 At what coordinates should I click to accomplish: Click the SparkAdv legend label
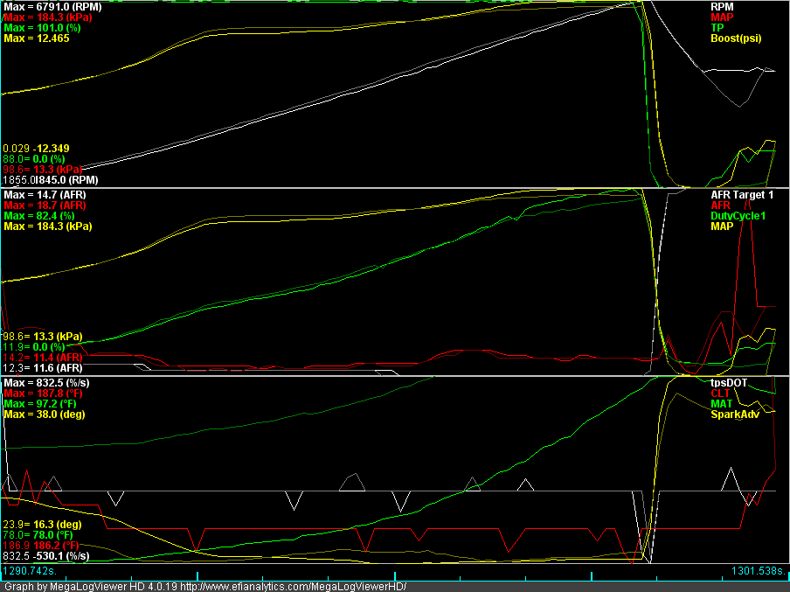(x=735, y=414)
